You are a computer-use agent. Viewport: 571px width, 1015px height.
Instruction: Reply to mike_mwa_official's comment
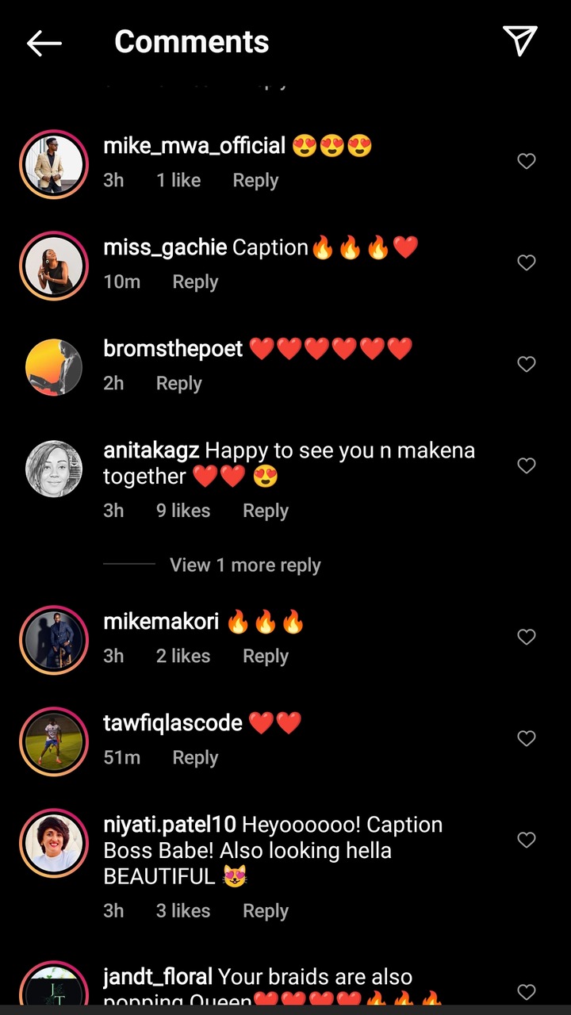point(255,181)
